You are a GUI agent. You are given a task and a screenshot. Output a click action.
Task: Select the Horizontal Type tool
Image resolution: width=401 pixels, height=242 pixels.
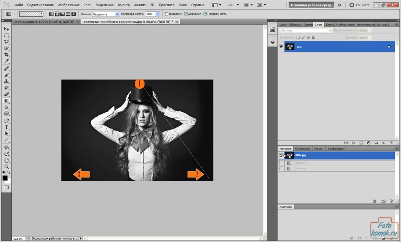point(6,127)
